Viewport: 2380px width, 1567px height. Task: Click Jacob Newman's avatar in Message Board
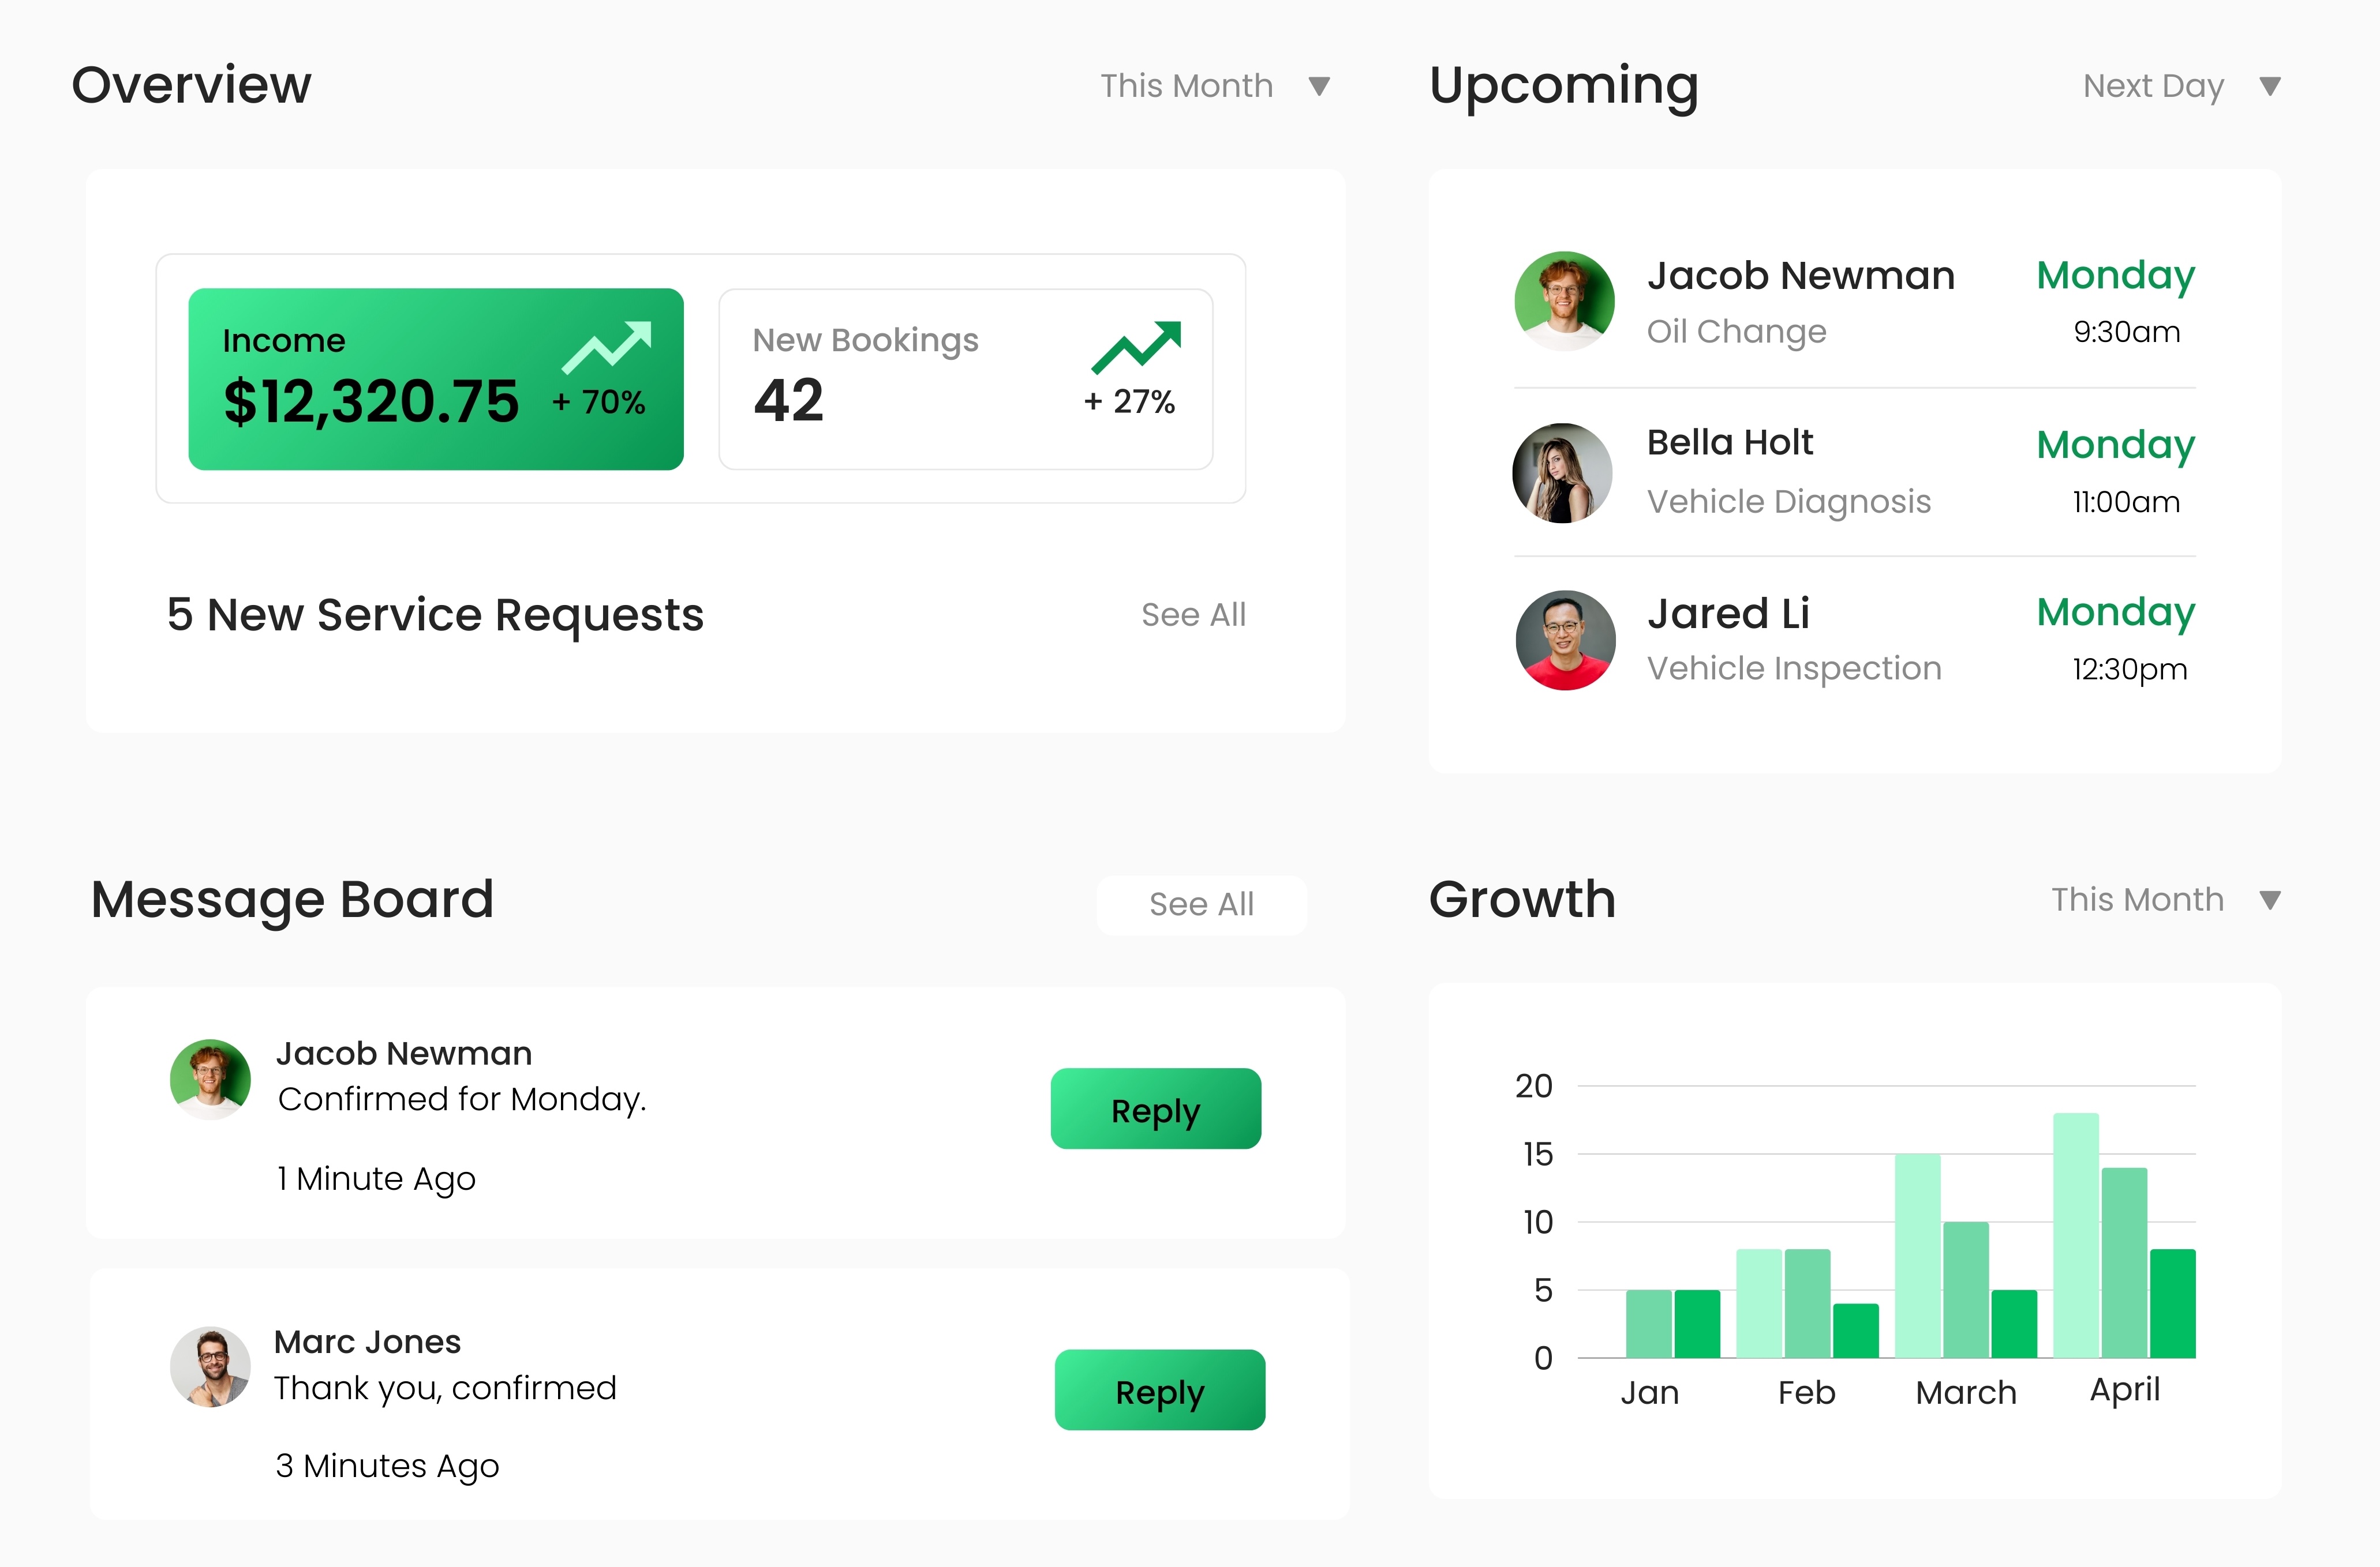coord(210,1079)
